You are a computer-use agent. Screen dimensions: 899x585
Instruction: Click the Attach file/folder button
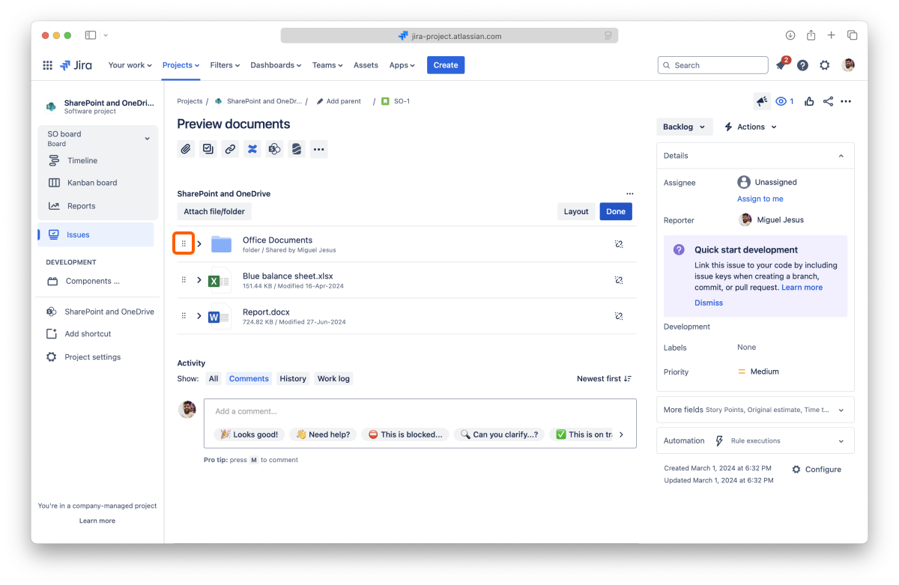[x=214, y=212]
